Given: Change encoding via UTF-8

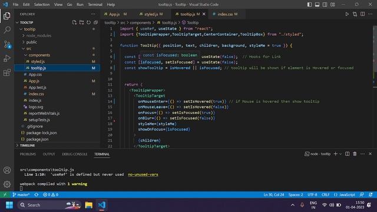Looking at the screenshot, I should pyautogui.click(x=312, y=195).
